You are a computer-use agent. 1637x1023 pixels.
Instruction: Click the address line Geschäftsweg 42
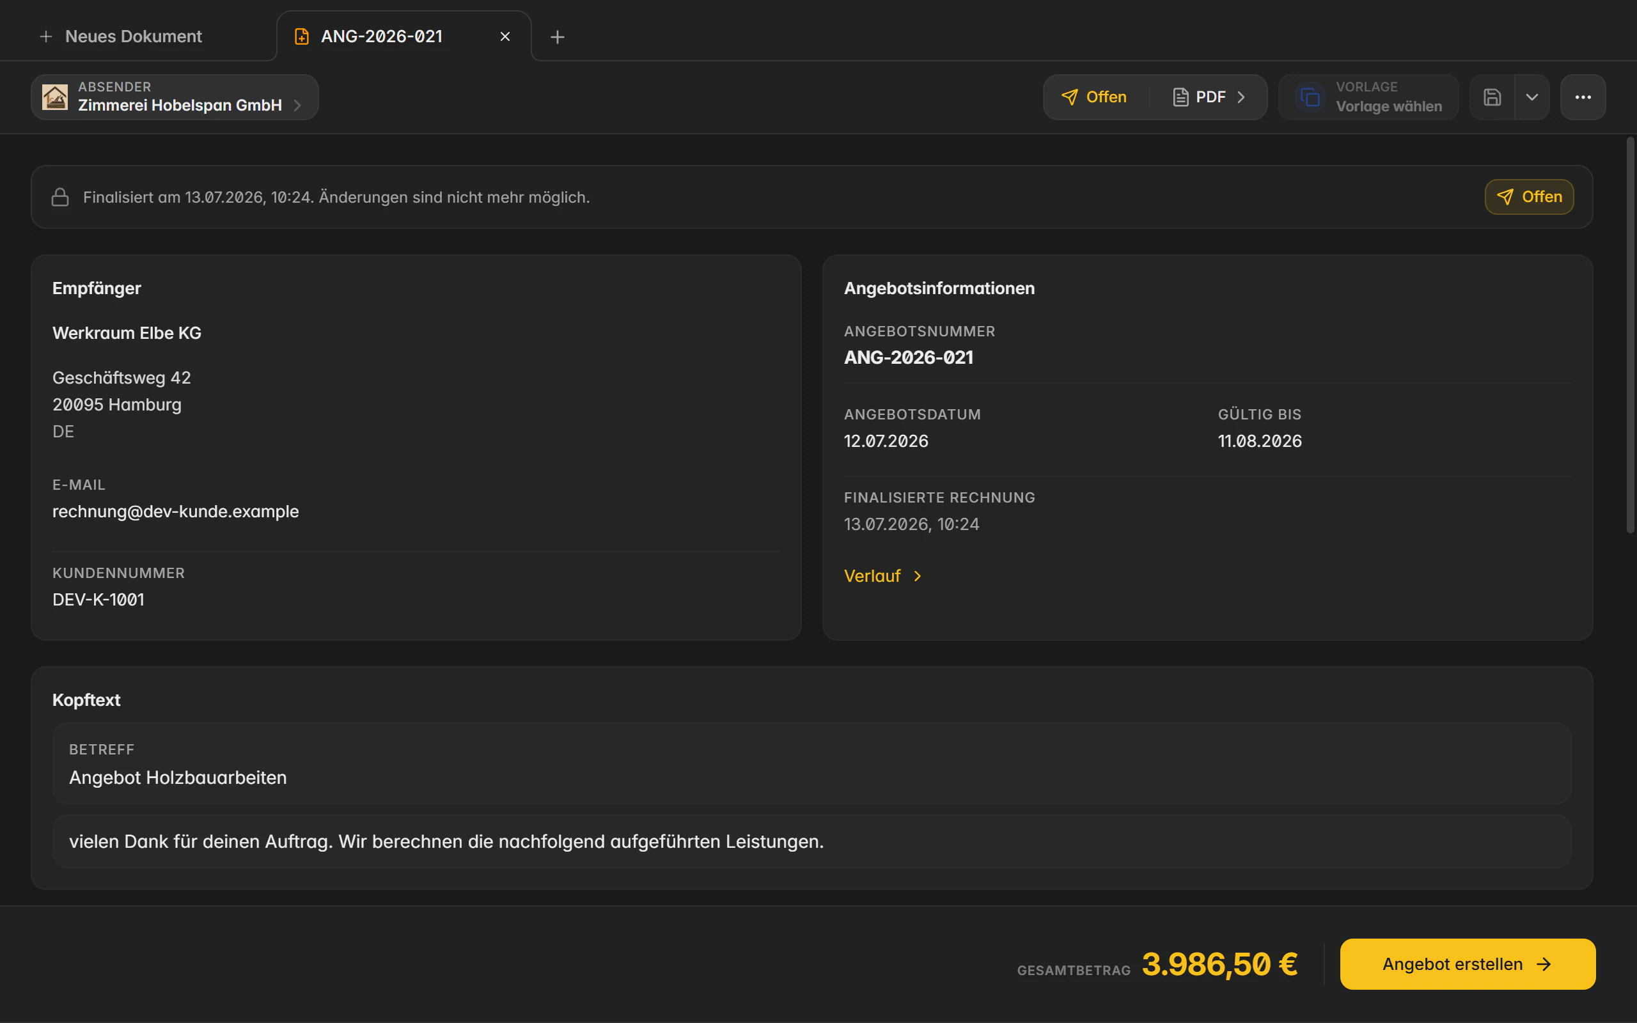[x=121, y=377]
